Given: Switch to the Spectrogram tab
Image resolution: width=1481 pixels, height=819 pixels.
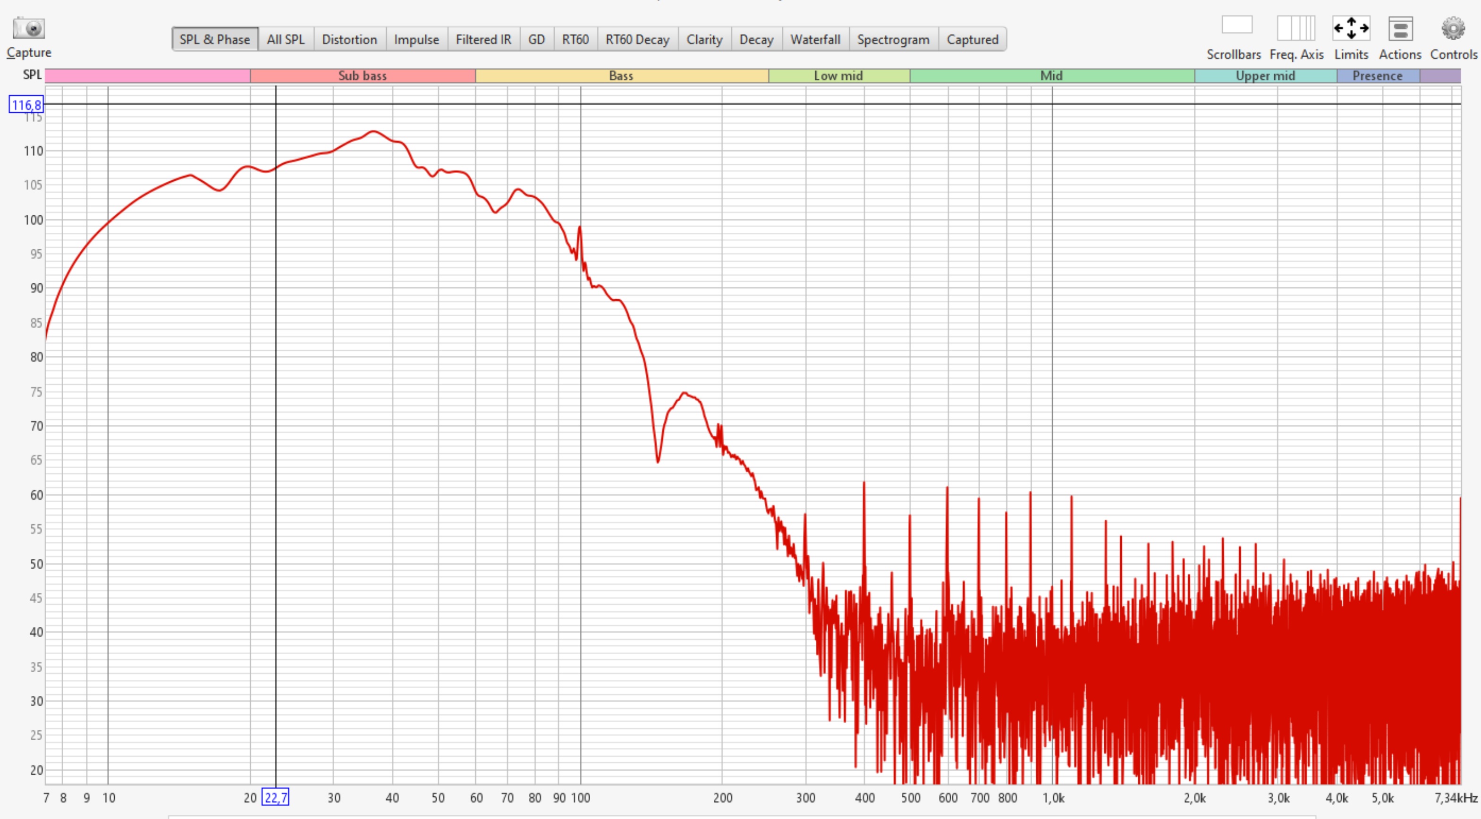Looking at the screenshot, I should point(893,39).
